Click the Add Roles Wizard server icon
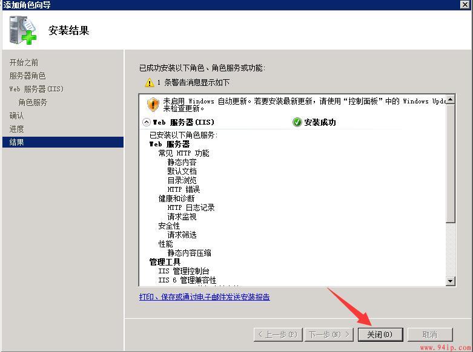 point(22,30)
